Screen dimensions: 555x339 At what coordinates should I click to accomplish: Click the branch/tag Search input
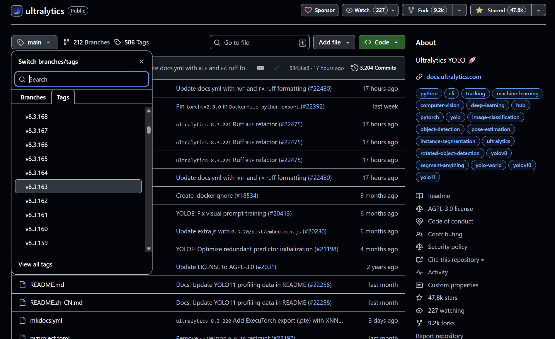(82, 79)
